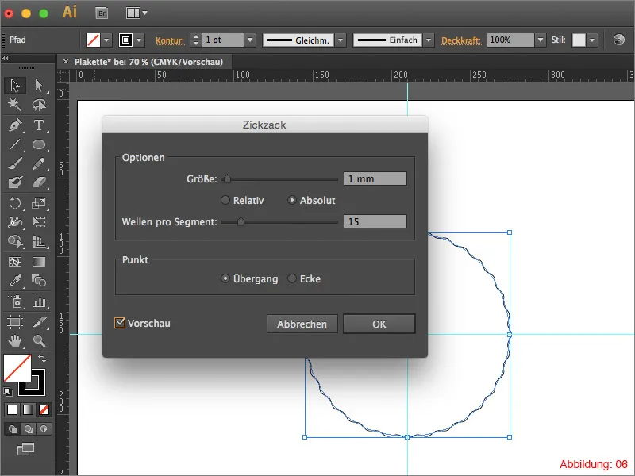
Task: Open the Kontur weight dropdown
Action: (x=250, y=40)
